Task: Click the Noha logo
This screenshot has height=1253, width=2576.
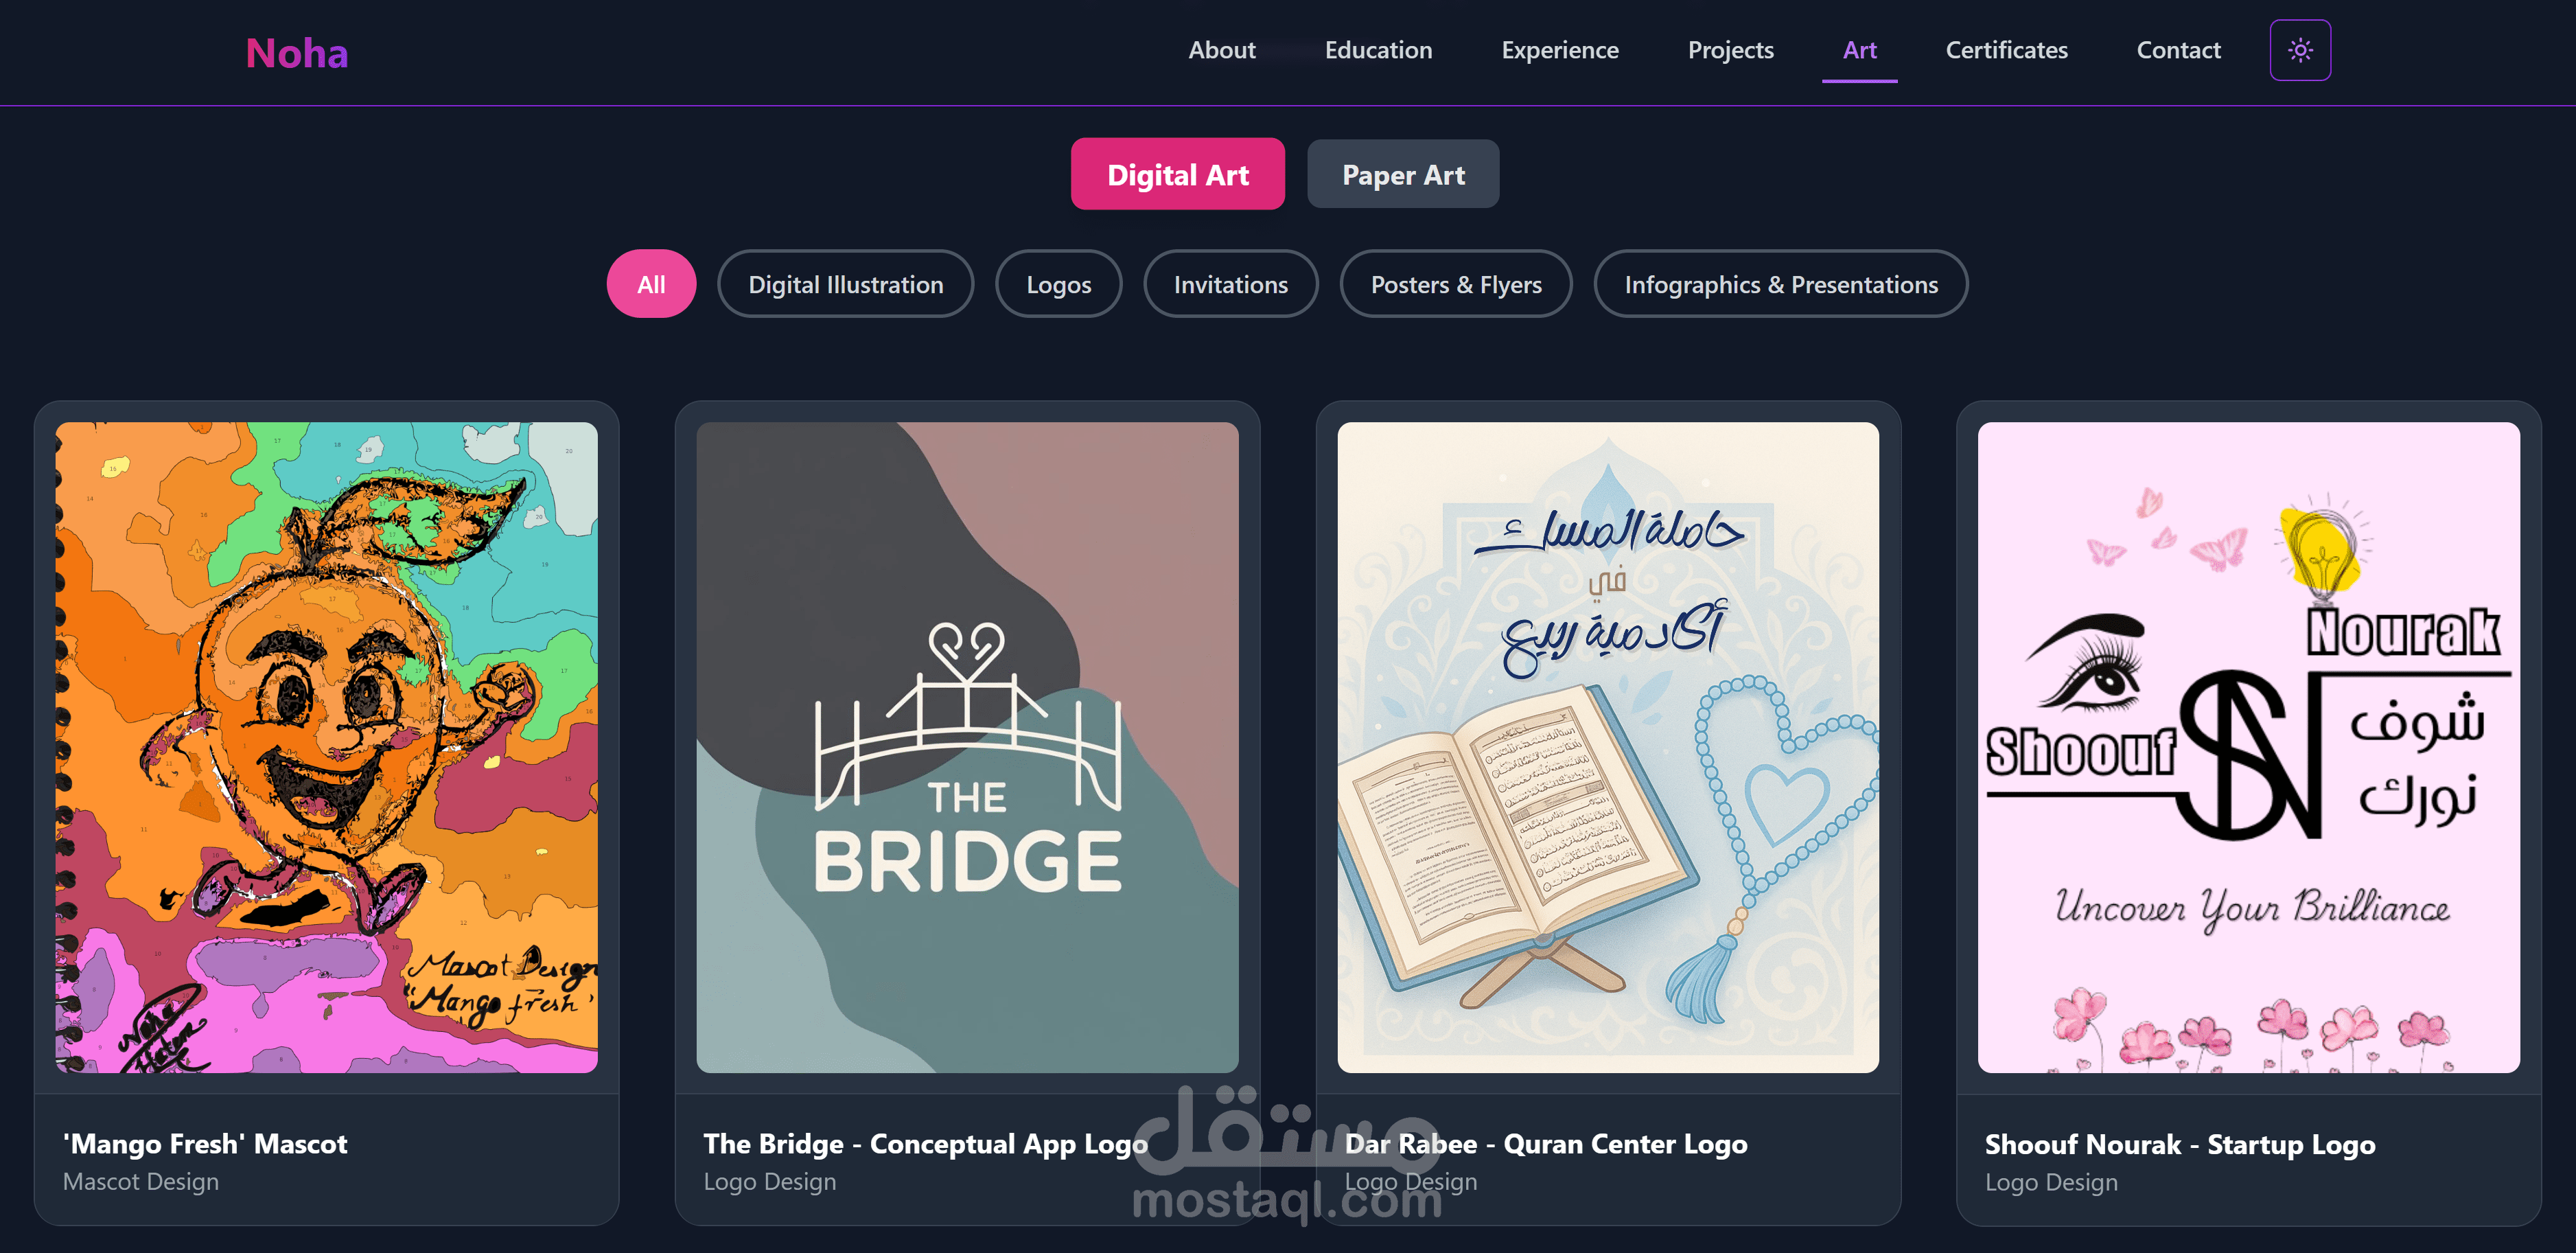Action: click(297, 53)
